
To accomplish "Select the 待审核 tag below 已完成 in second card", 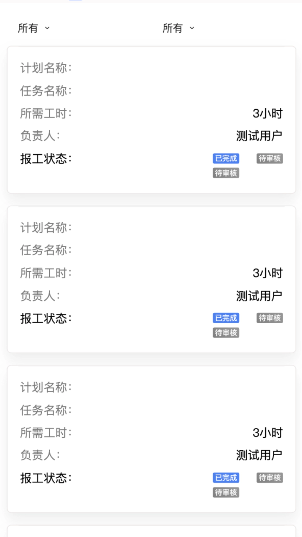I will pyautogui.click(x=226, y=333).
